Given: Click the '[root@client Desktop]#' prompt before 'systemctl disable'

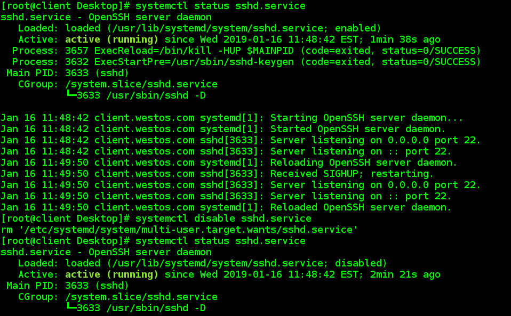Looking at the screenshot, I should [x=65, y=218].
